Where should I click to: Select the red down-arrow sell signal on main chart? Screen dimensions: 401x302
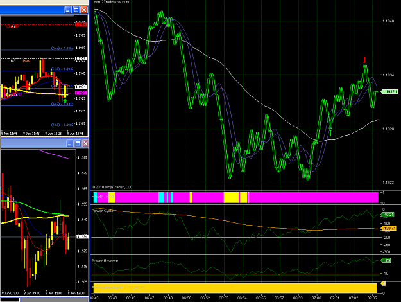(x=364, y=60)
